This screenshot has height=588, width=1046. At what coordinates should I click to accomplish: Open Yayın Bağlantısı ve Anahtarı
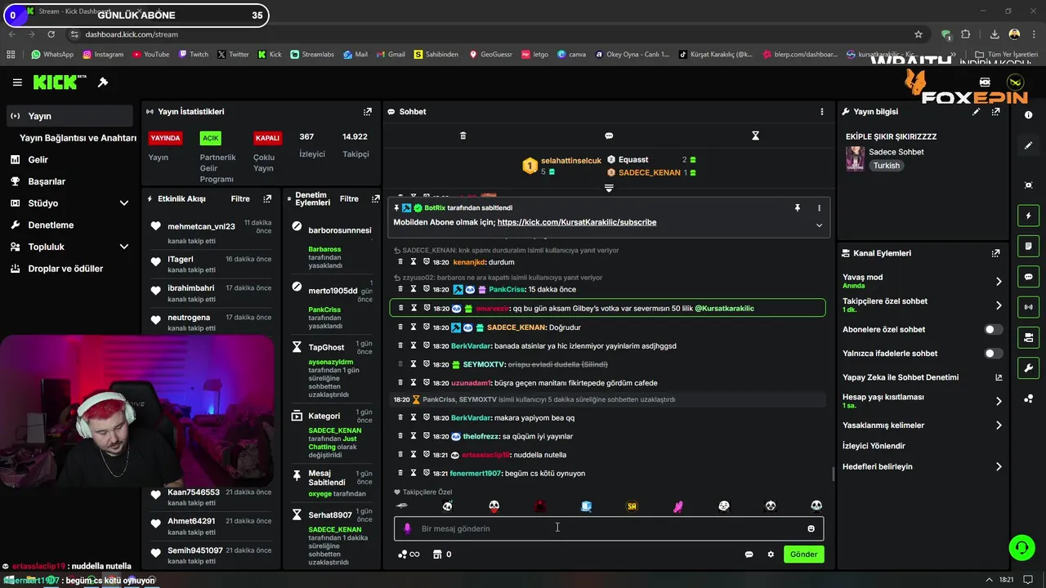(x=78, y=138)
